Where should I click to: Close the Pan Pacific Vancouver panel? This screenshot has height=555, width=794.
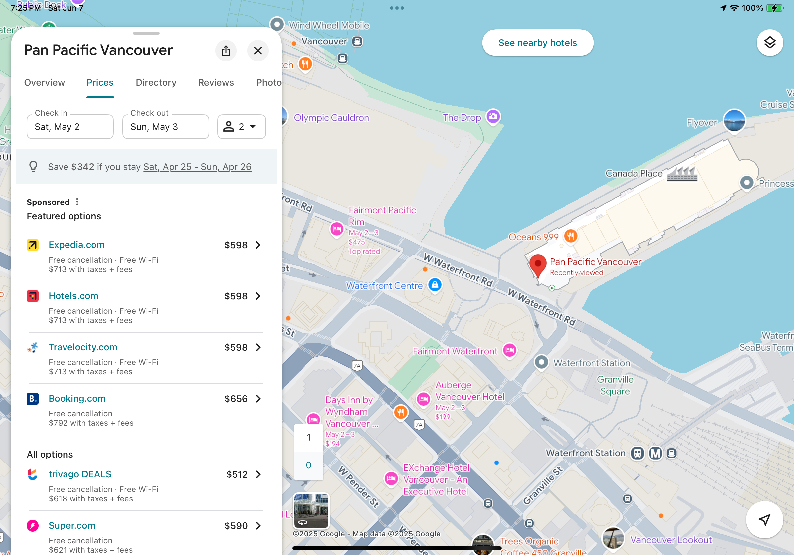tap(258, 51)
